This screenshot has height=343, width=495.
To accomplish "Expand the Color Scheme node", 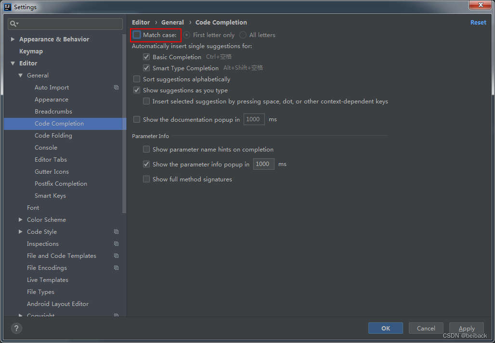I will [x=21, y=220].
